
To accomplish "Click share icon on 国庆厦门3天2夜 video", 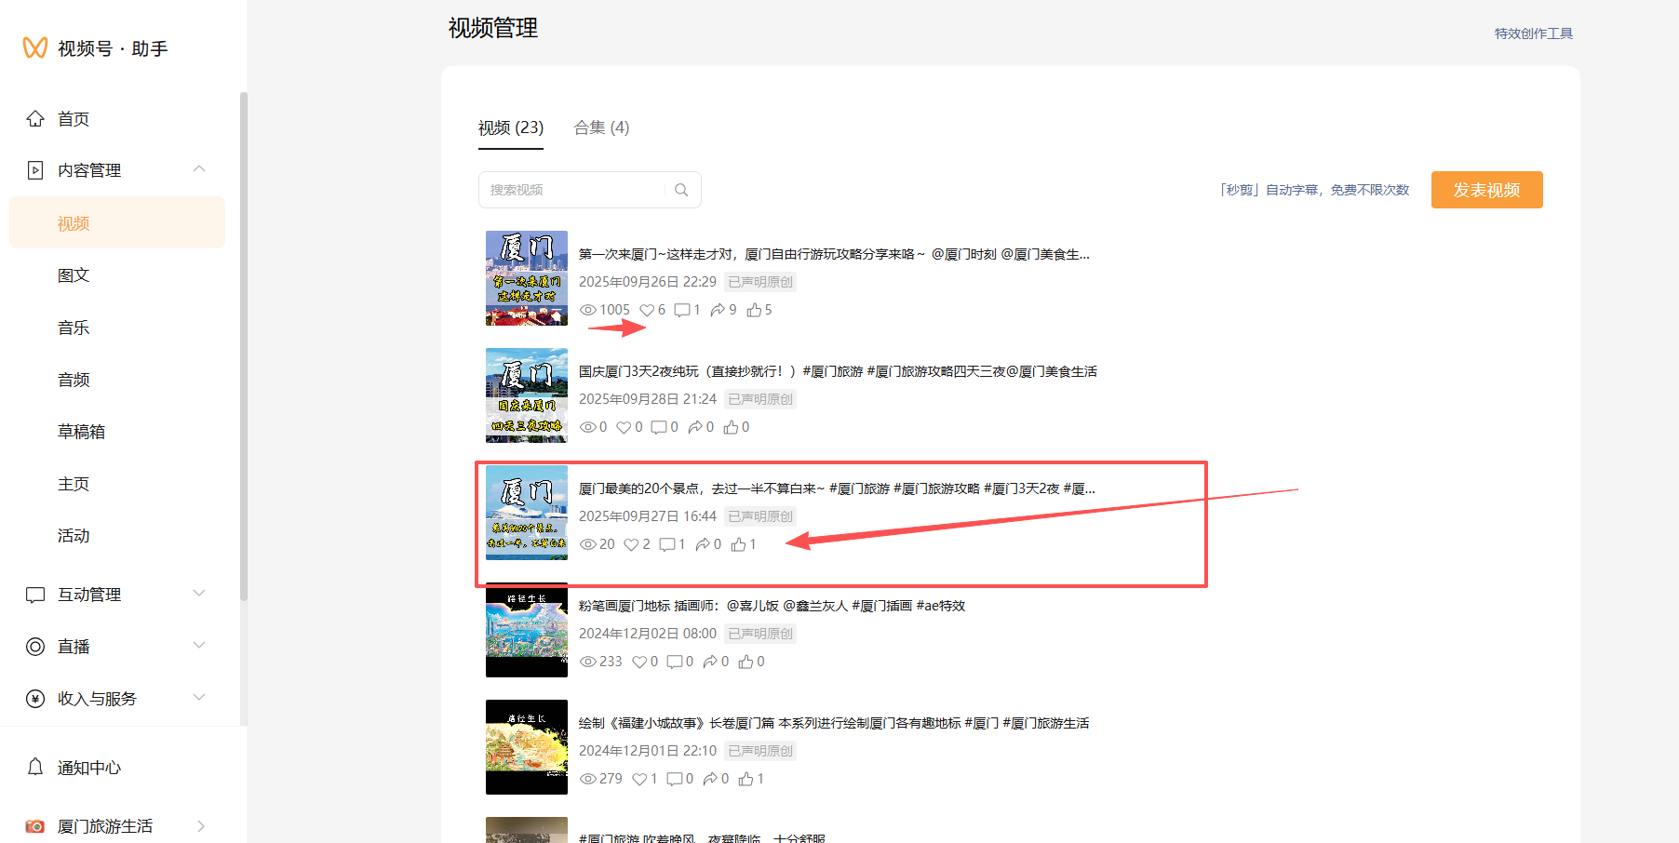I will pyautogui.click(x=695, y=427).
